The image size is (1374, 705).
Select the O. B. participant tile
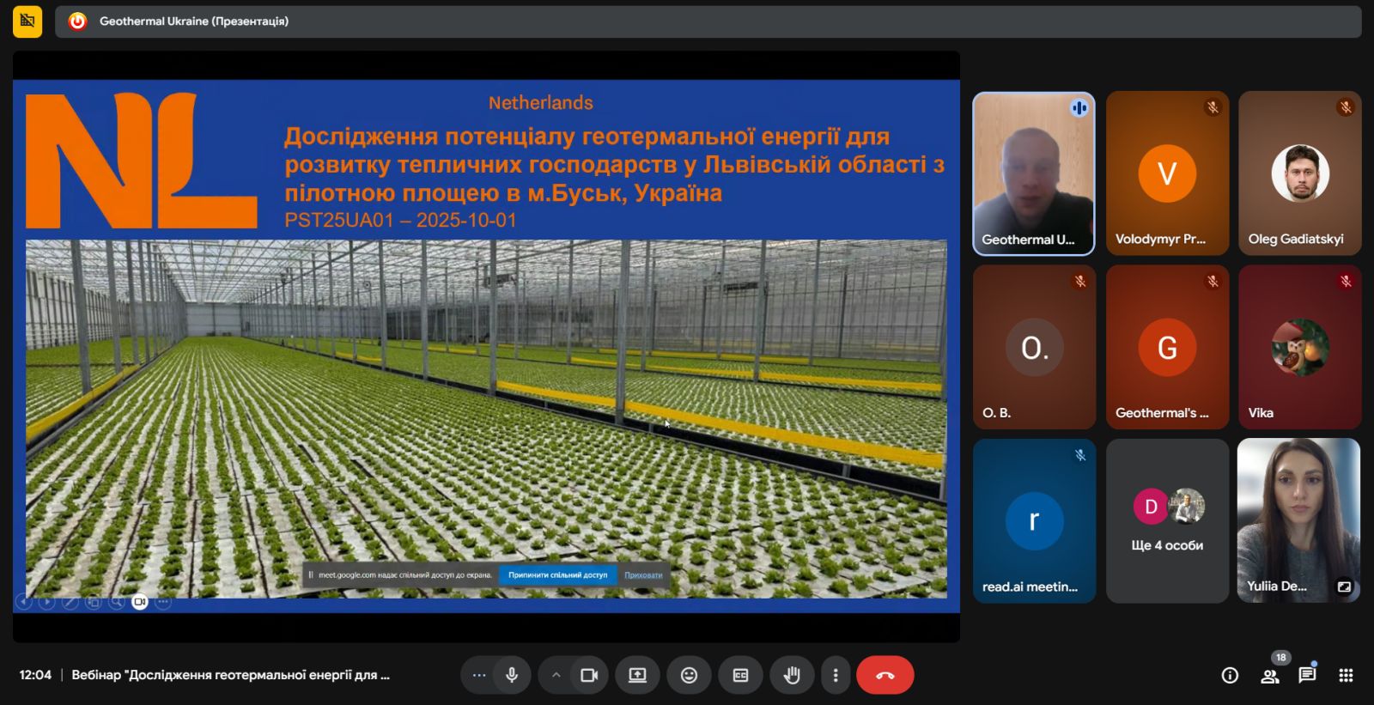point(1034,348)
